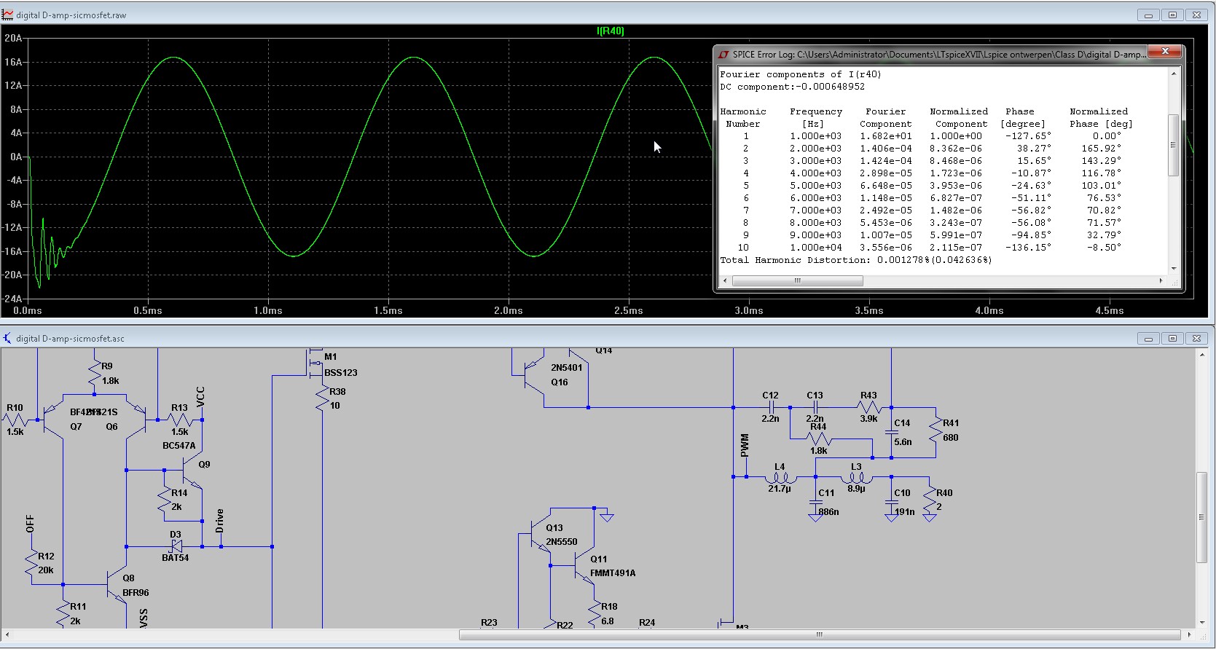Select the C13 capacitor symbol
Viewport: 1216px width, 649px height.
[816, 408]
